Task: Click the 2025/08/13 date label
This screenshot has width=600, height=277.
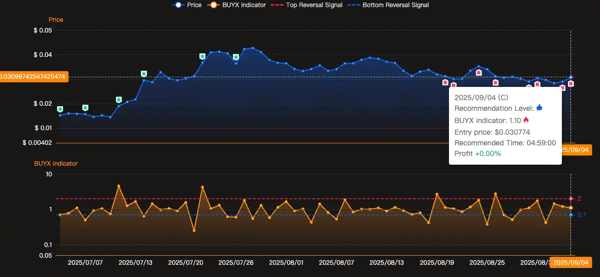Action: [387, 263]
